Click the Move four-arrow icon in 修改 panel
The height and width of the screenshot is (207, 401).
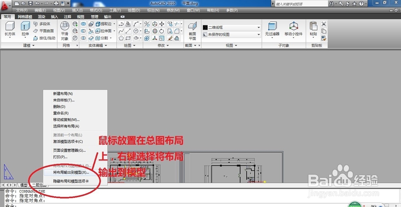[162, 24]
